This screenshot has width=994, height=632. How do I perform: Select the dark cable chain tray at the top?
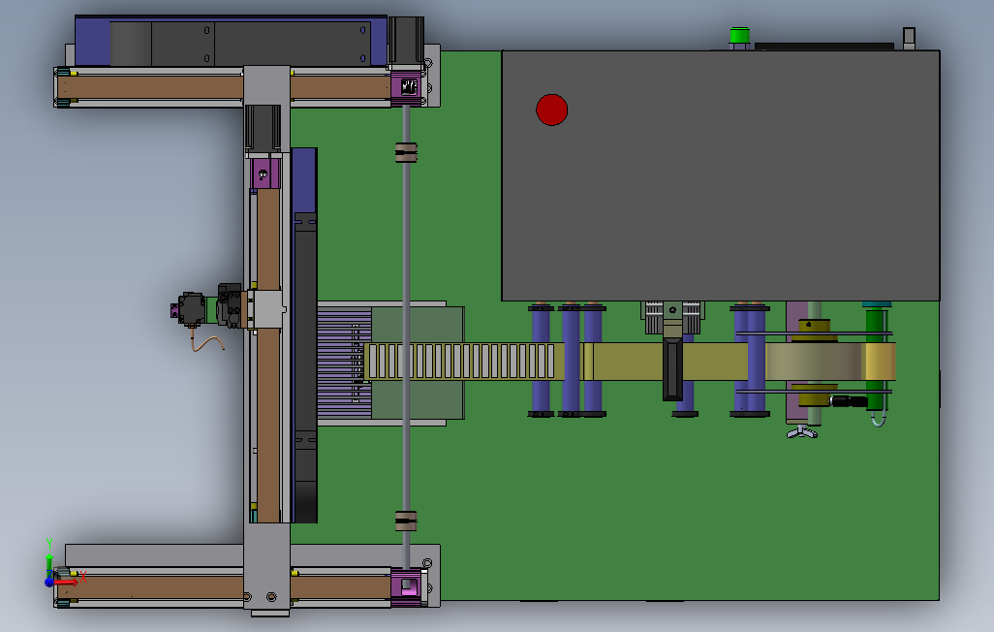coord(239,44)
